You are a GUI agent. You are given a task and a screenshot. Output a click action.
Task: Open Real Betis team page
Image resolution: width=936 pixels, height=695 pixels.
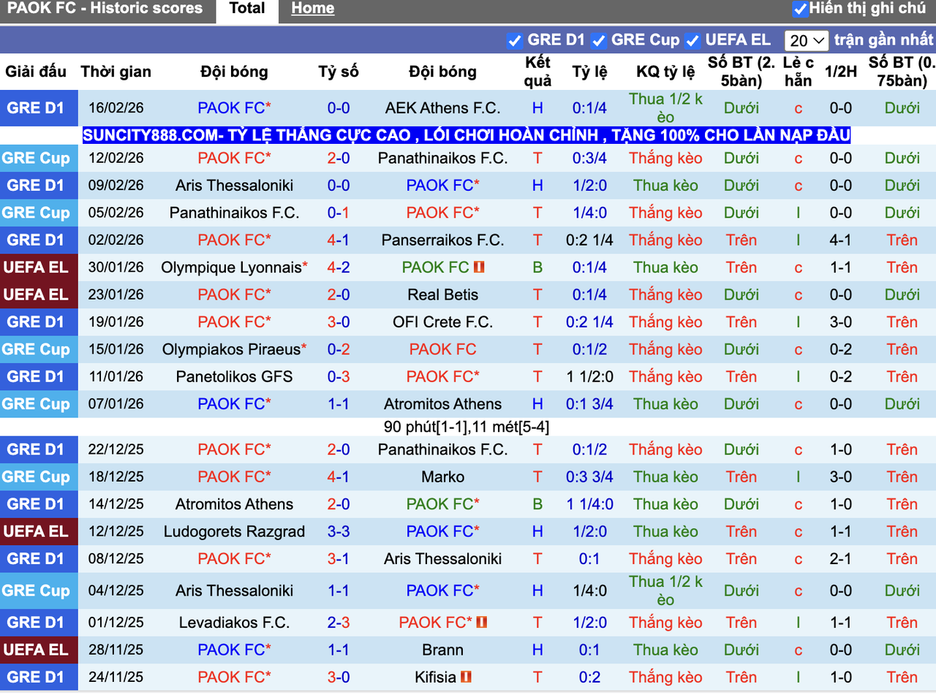[443, 295]
